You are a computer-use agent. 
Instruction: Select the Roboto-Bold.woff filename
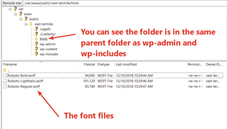coord(22,75)
